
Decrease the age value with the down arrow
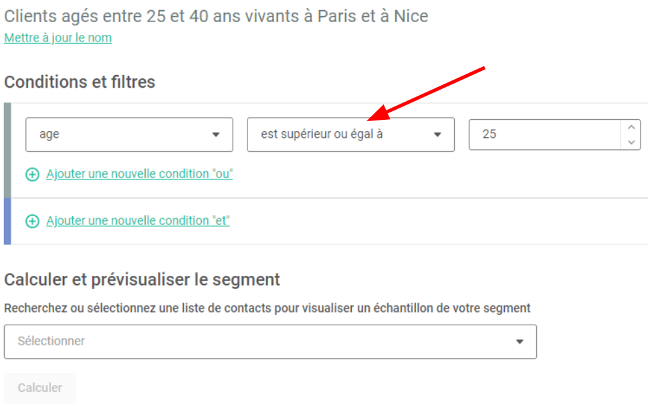point(631,142)
